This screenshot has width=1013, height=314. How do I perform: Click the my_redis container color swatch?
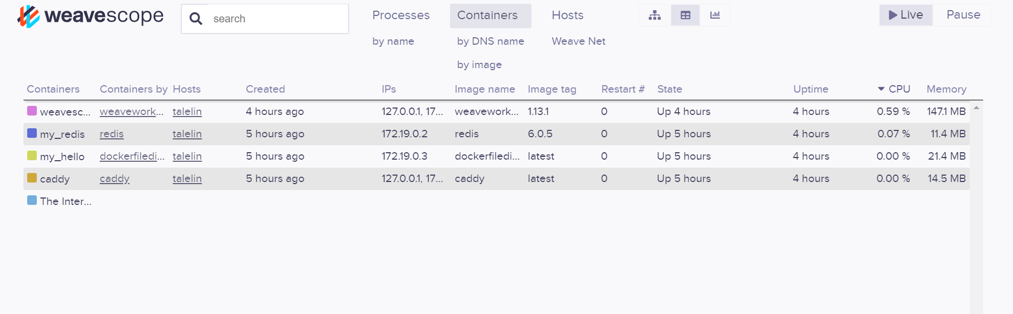tap(32, 133)
